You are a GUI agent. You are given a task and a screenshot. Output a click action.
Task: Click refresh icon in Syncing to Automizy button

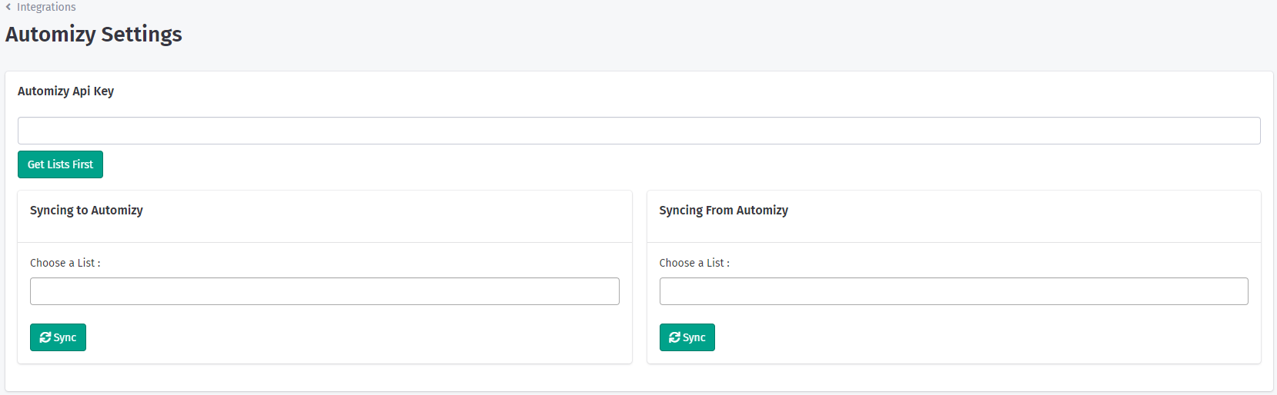45,337
